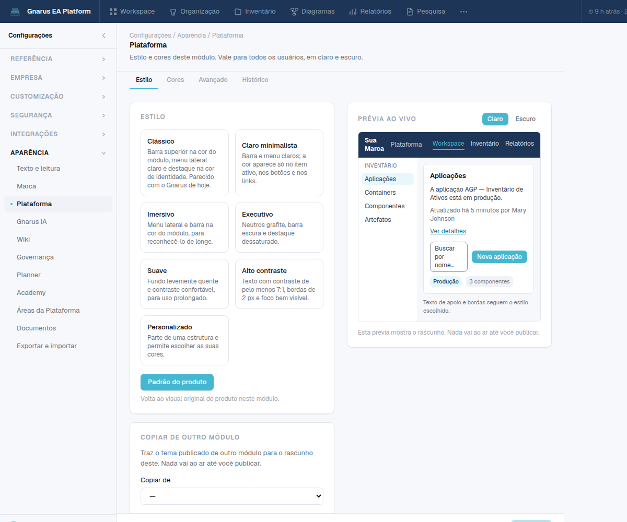627x522 pixels.
Task: Click the Nova aplicação preview button
Action: pyautogui.click(x=500, y=257)
